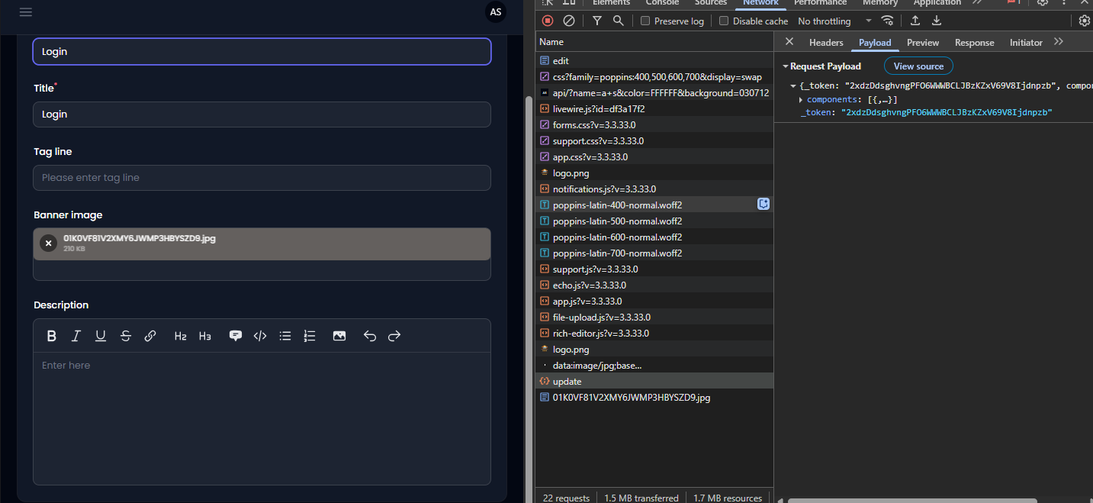Create numbered list in Description editor

(x=310, y=336)
